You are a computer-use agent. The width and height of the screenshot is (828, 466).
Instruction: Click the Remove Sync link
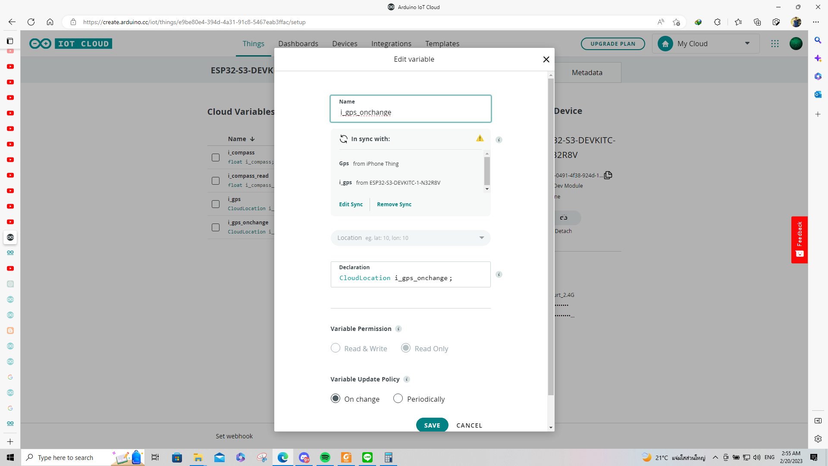pyautogui.click(x=394, y=205)
